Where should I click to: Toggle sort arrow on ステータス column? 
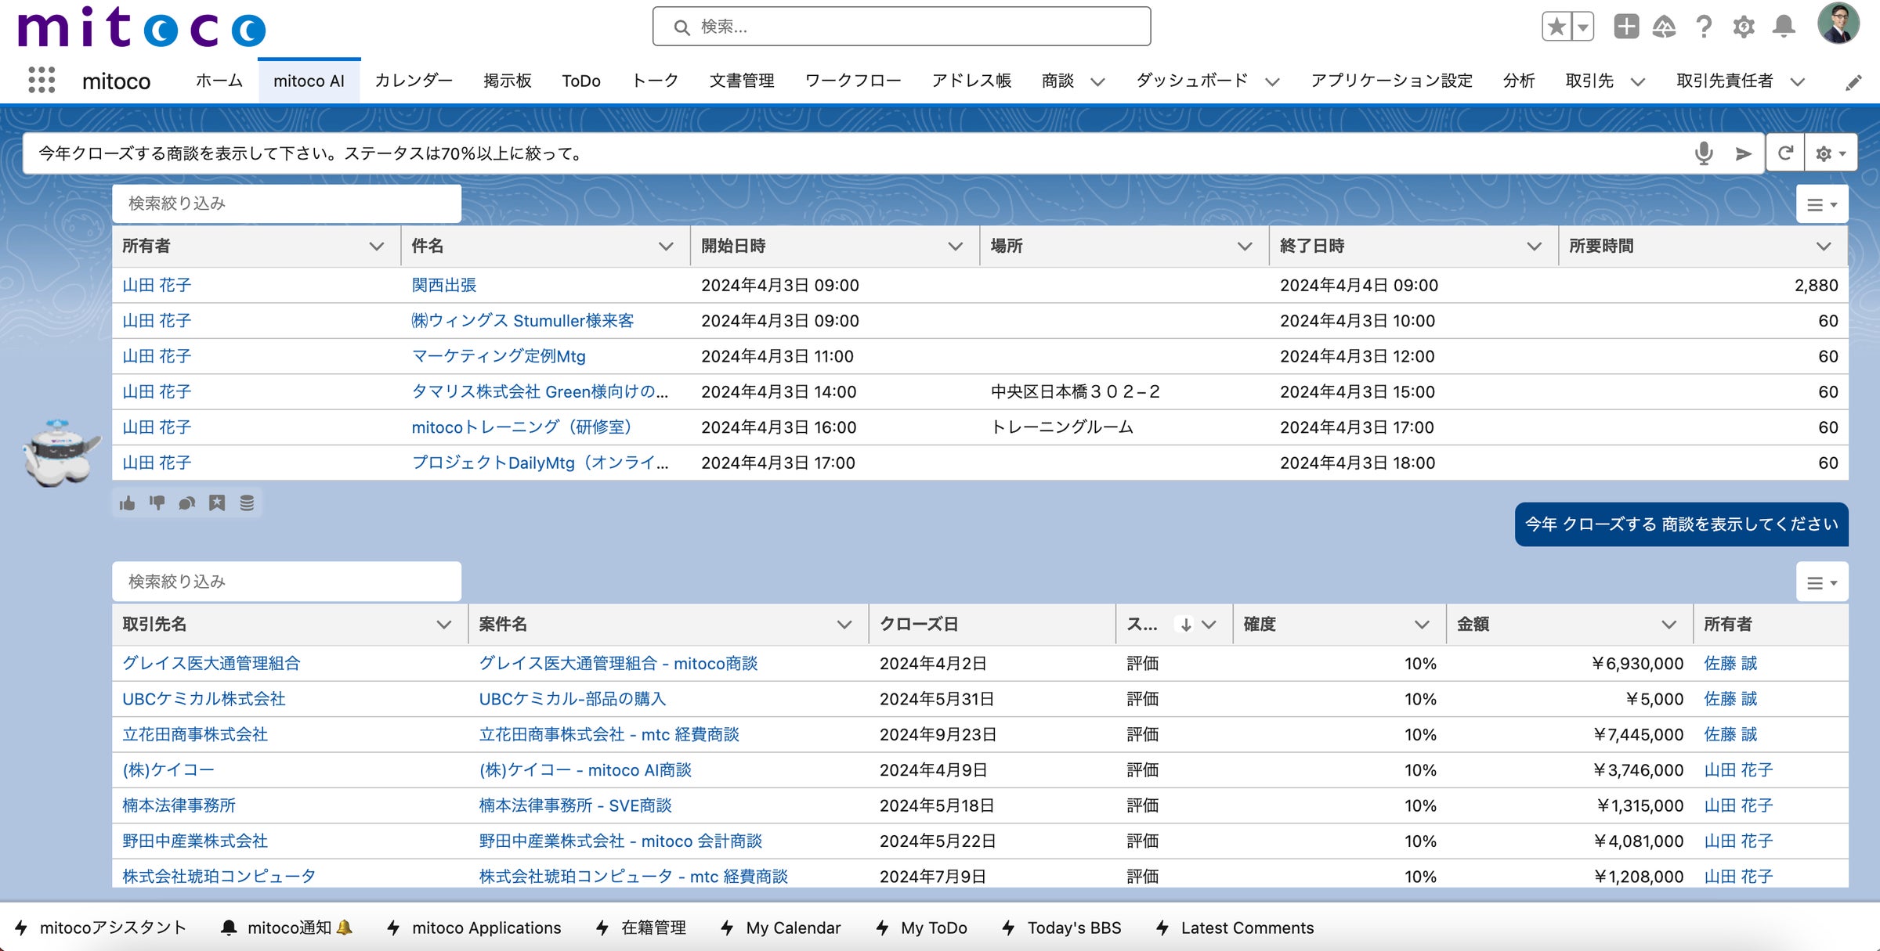(x=1186, y=625)
